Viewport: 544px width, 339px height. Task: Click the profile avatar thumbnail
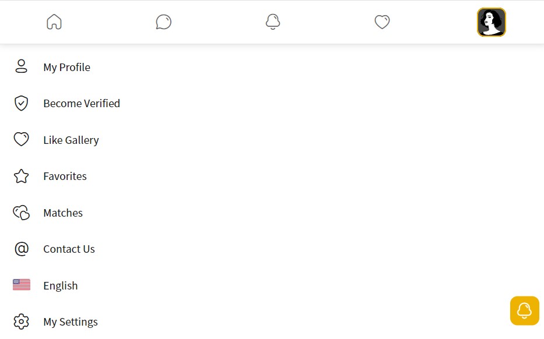click(x=491, y=22)
